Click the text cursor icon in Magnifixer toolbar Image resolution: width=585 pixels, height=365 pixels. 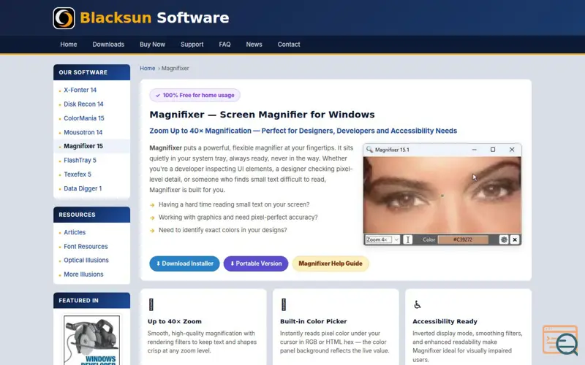coord(408,239)
